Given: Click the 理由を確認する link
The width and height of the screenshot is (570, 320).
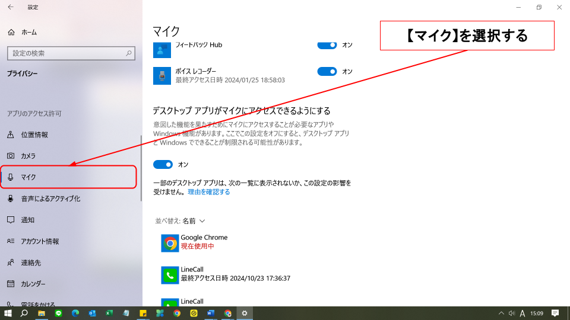Looking at the screenshot, I should click(x=209, y=192).
